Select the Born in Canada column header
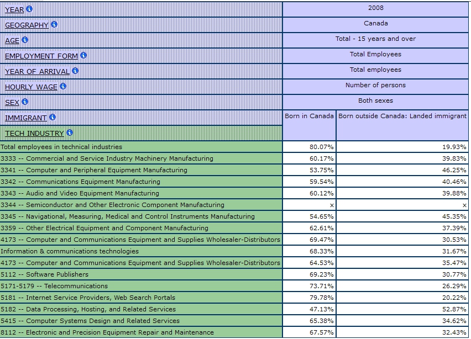The width and height of the screenshot is (471, 339). (x=309, y=116)
